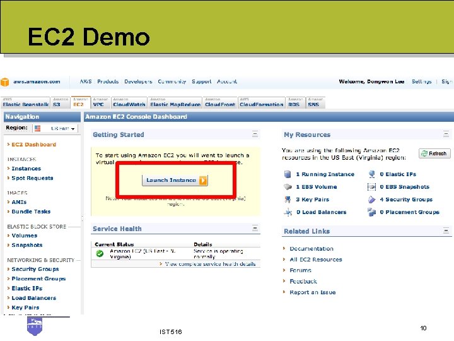This screenshot has width=454, height=341.
Task: Click the AWS orange cube logo
Action: (4, 82)
